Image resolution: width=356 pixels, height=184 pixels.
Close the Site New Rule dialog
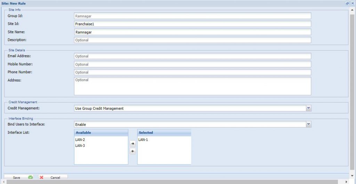(352, 3)
